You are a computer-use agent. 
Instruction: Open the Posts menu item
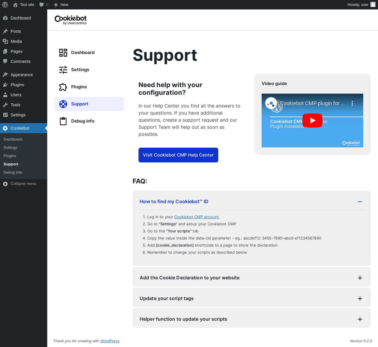pyautogui.click(x=24, y=31)
